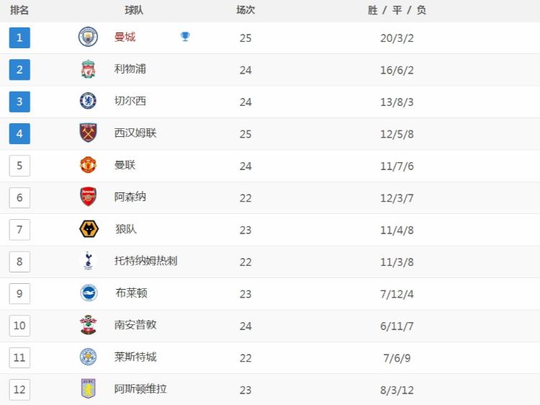Screen dimensions: 540x405
Task: Click the trophy icon beside 曼城
Action: [185, 37]
